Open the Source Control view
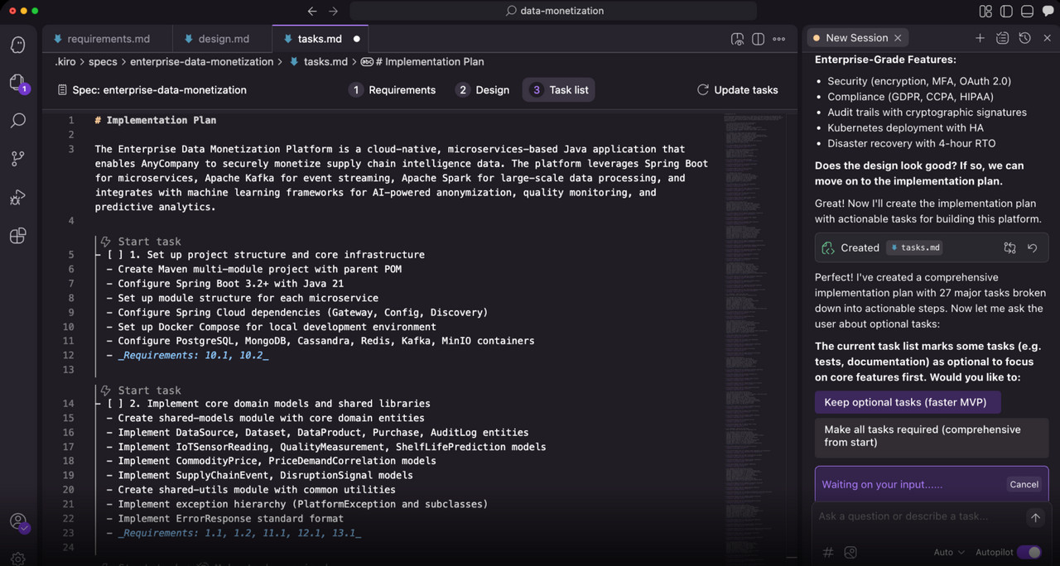The width and height of the screenshot is (1060, 566). point(18,159)
